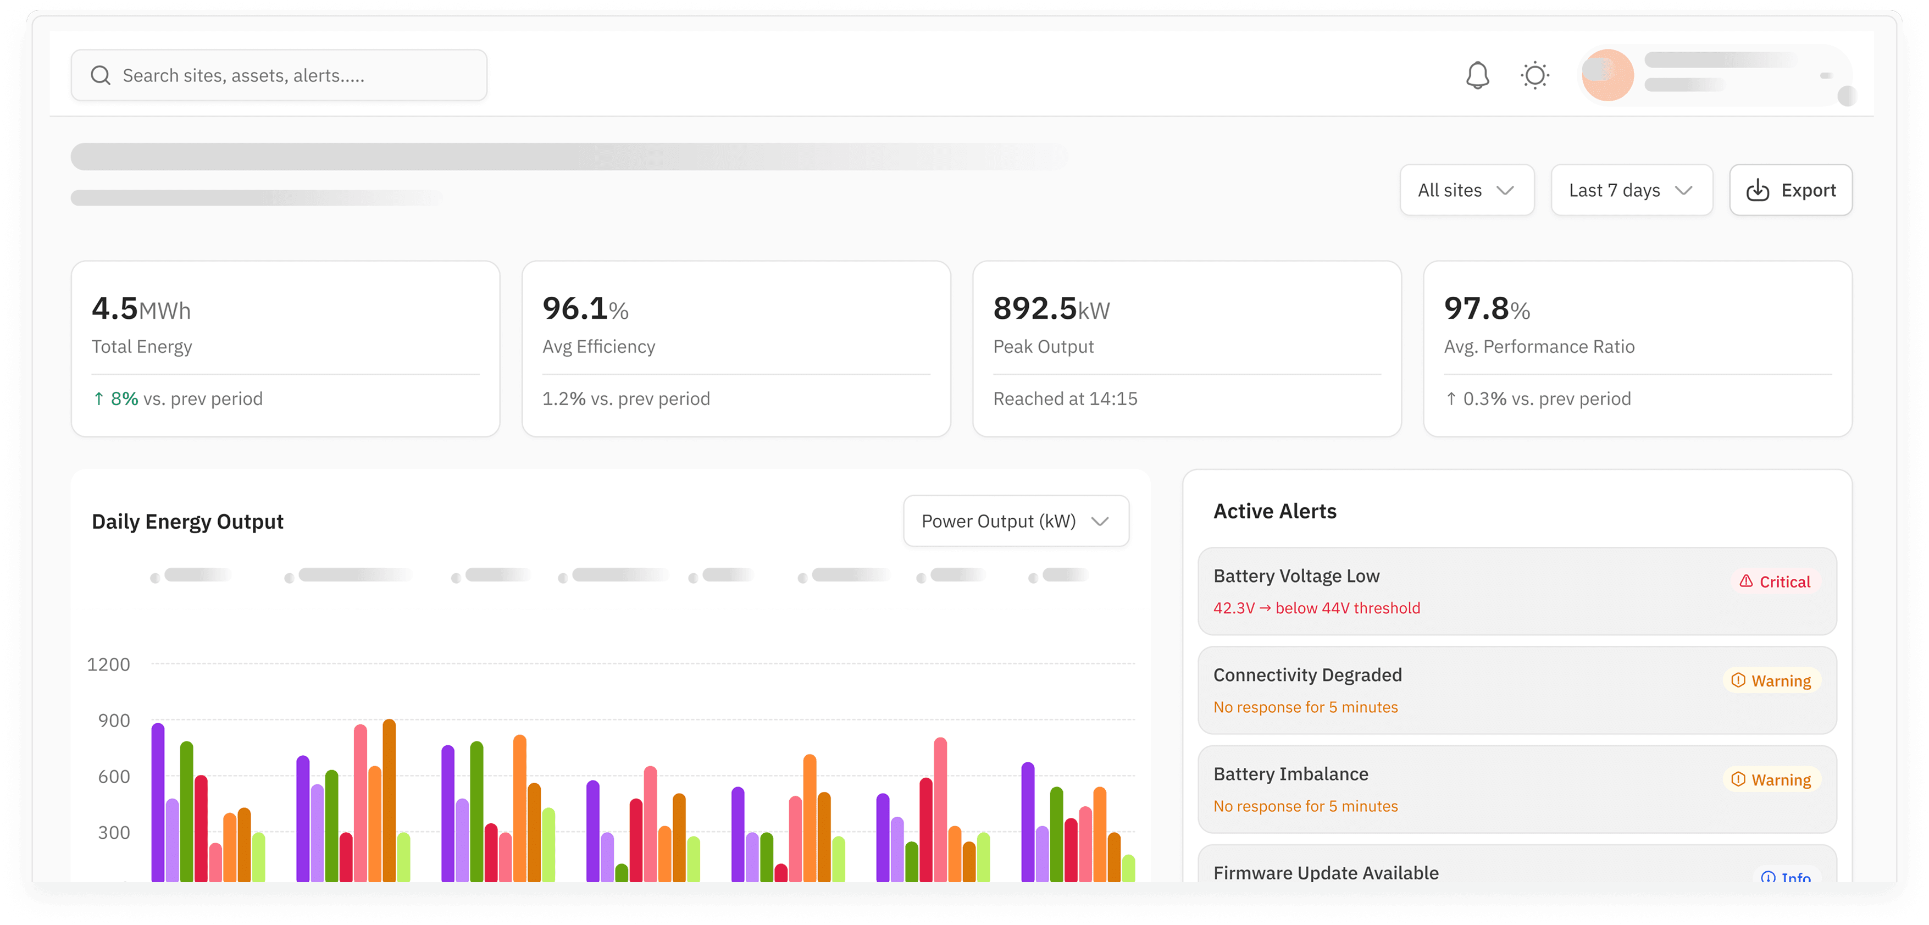Click the Reached at 14:15 text
Screen dimensions: 1929x925
point(1065,398)
